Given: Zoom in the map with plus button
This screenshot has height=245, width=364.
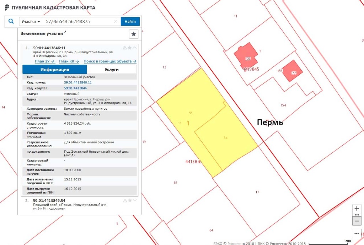Looking at the screenshot, I should 357,208.
